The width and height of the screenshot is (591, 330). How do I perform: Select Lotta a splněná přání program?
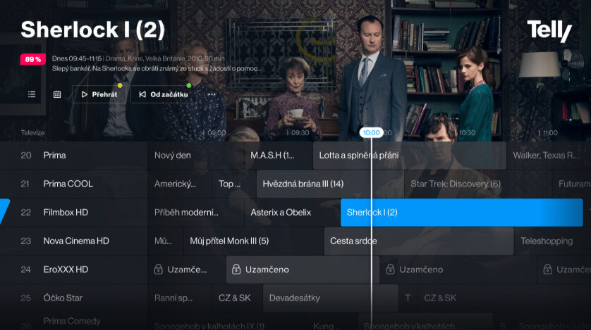click(x=409, y=156)
